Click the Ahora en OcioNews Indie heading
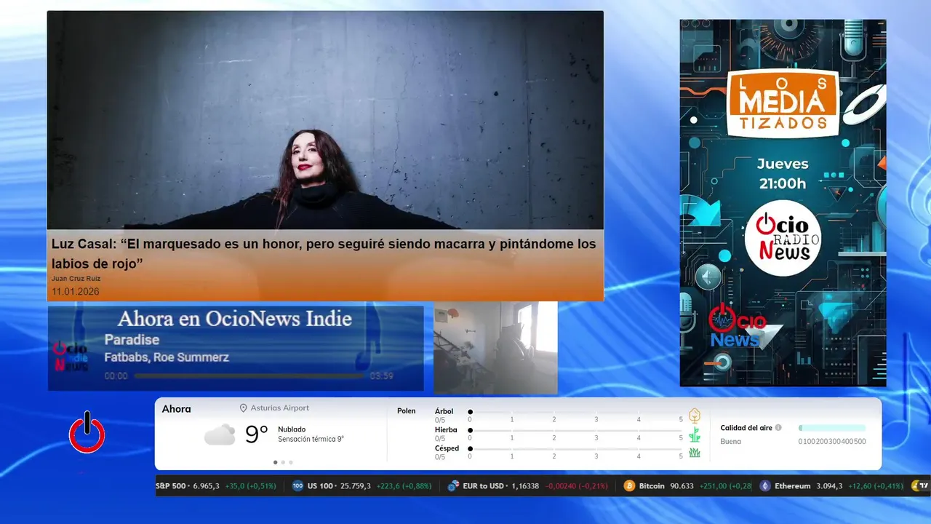The height and width of the screenshot is (524, 931). pyautogui.click(x=234, y=319)
